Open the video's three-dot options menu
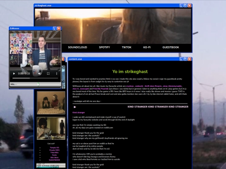The image size is (226, 169). [x=56, y=73]
